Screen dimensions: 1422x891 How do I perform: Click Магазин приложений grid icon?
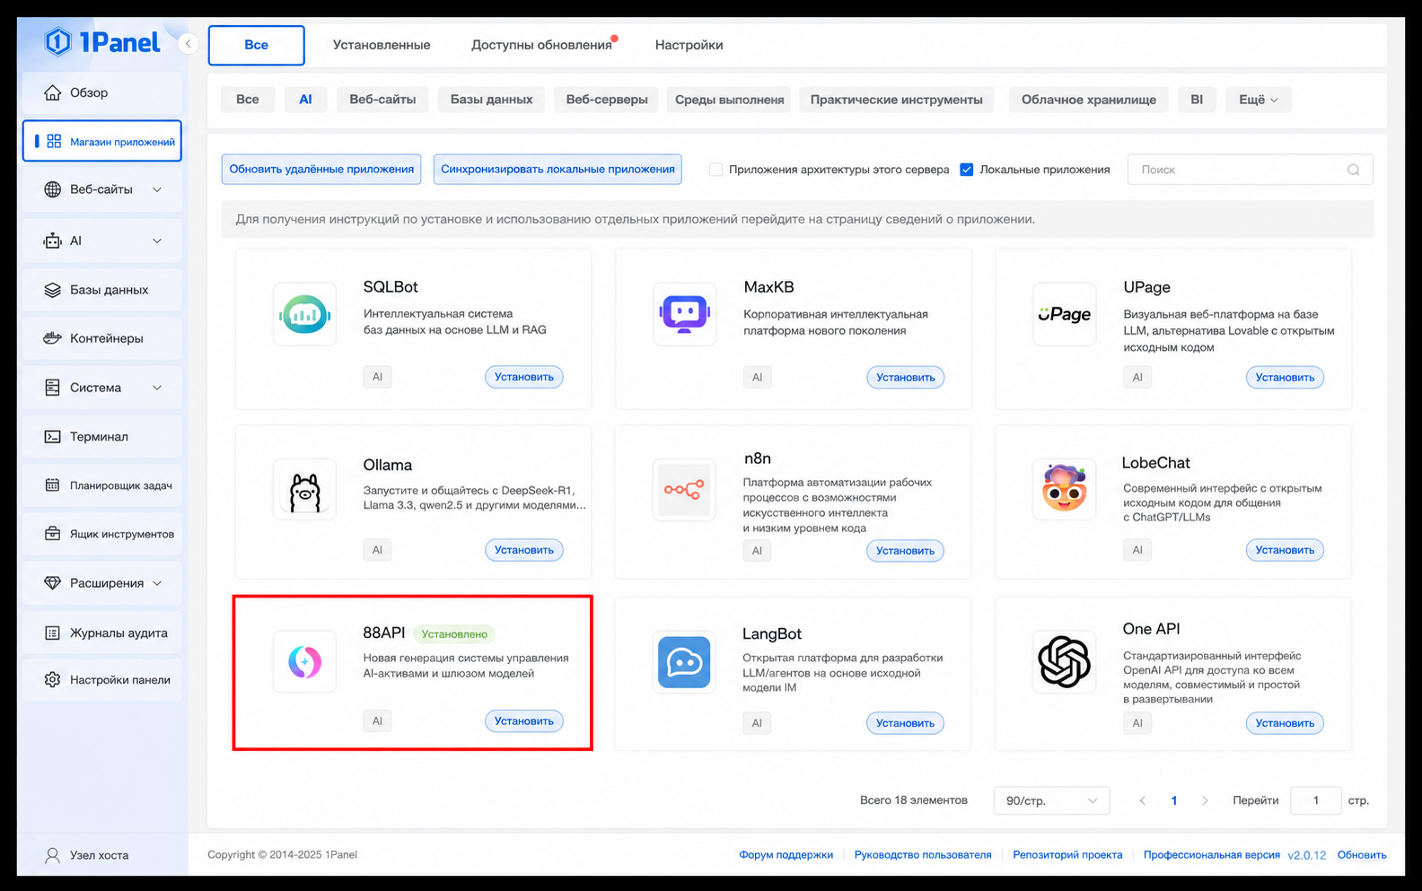[54, 142]
